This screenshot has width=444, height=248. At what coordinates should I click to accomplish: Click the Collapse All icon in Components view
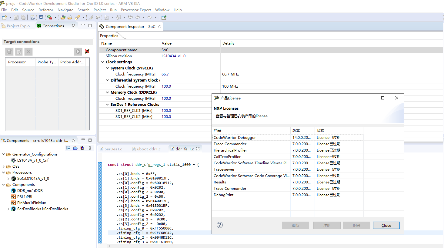(68, 148)
